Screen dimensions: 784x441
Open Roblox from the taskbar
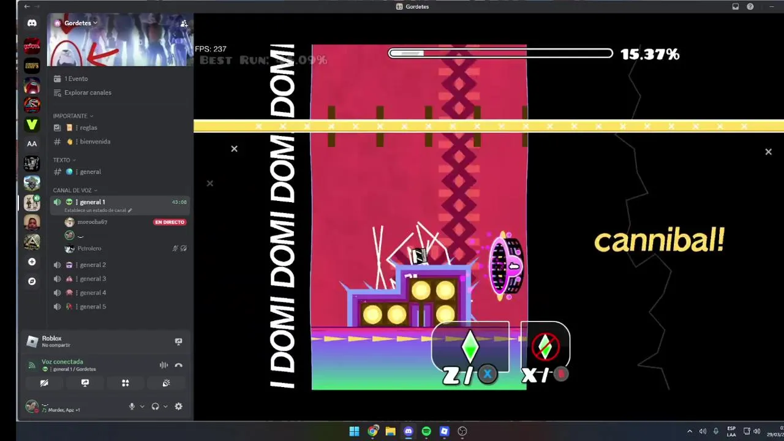pyautogui.click(x=444, y=431)
